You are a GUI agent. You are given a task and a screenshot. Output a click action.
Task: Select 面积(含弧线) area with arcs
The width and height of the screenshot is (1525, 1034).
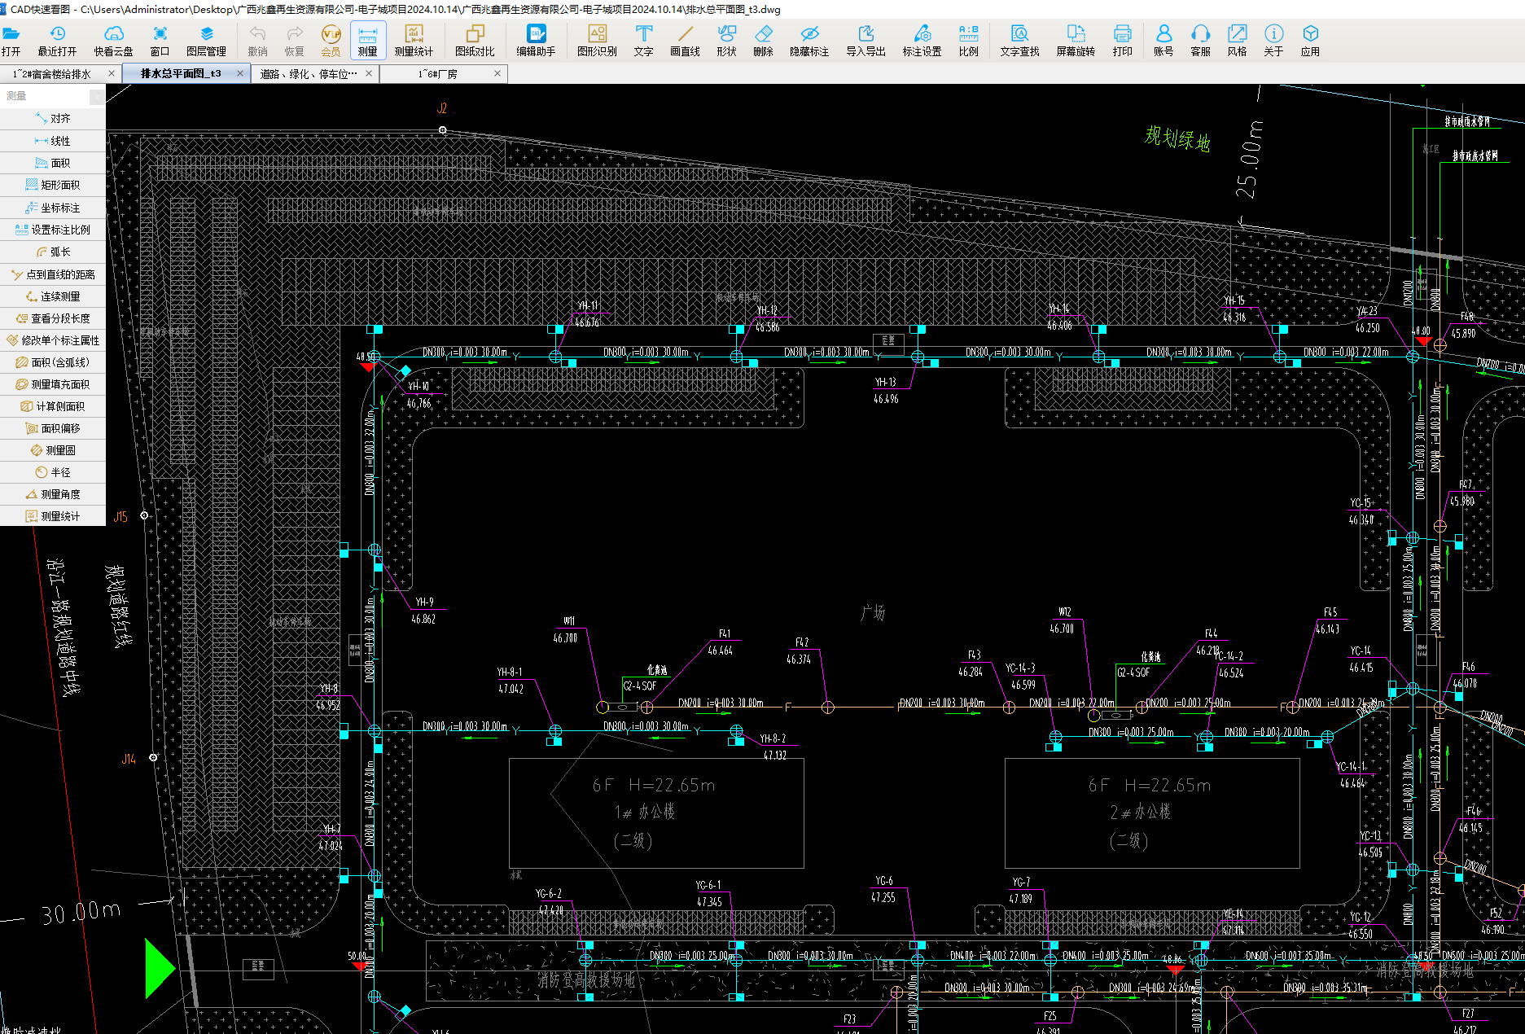coord(53,362)
